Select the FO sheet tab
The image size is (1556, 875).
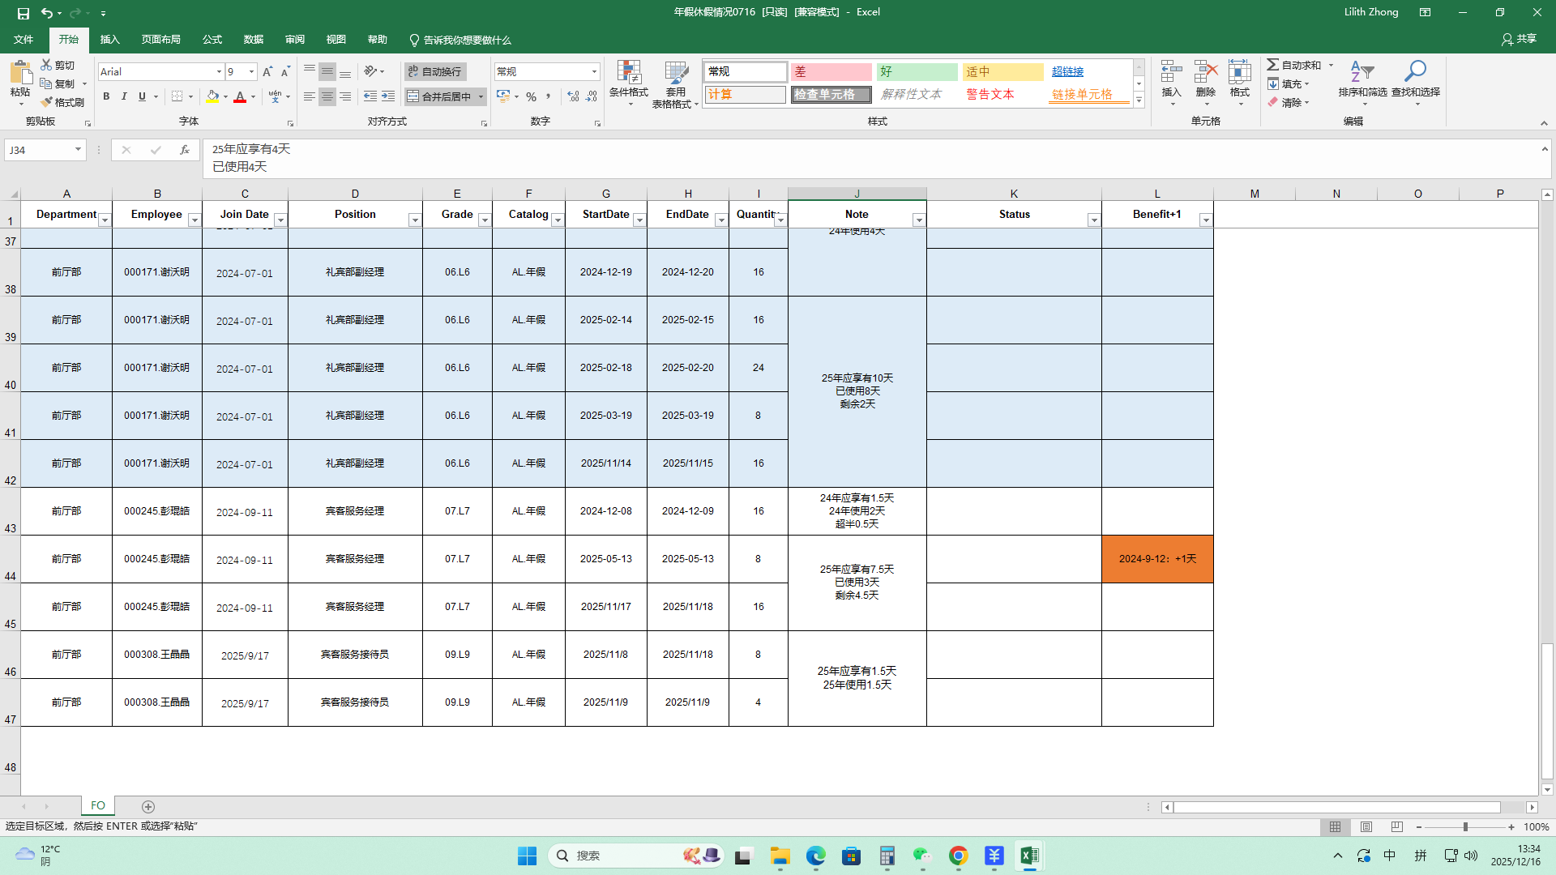tap(98, 805)
